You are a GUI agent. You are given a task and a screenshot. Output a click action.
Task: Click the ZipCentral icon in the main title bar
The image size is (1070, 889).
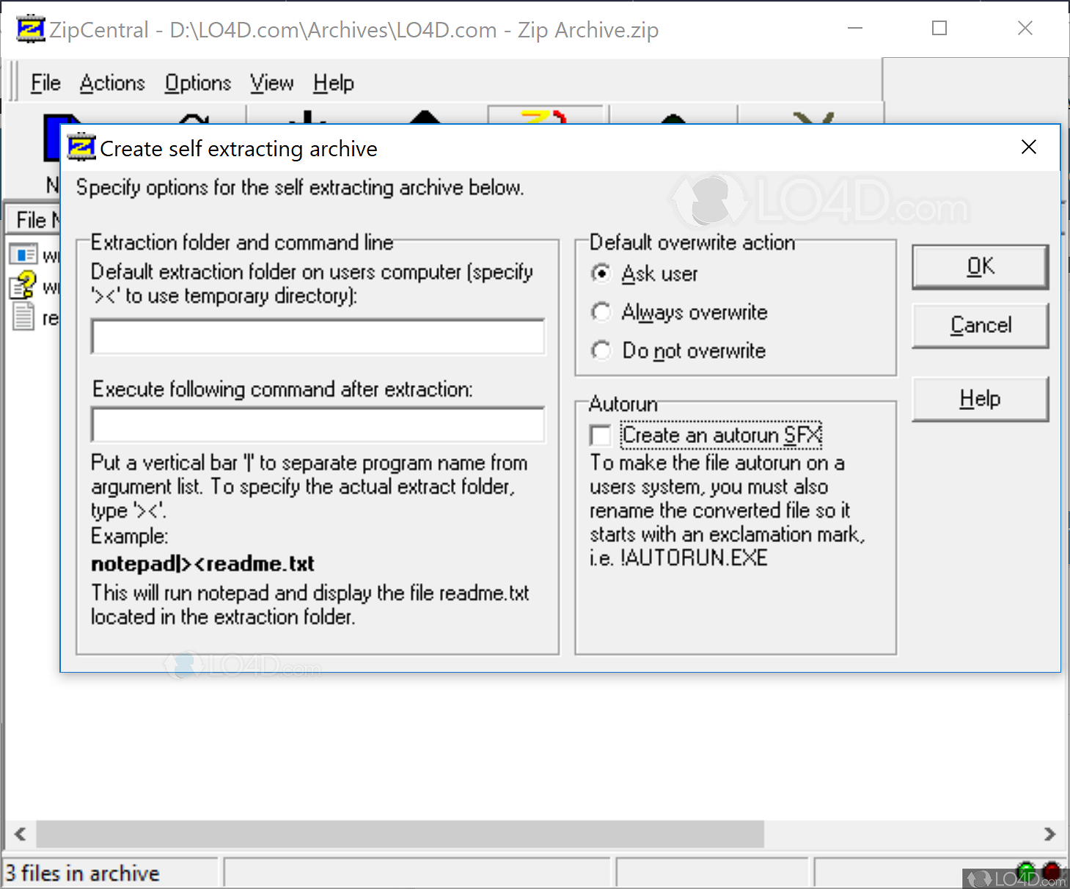pyautogui.click(x=30, y=29)
